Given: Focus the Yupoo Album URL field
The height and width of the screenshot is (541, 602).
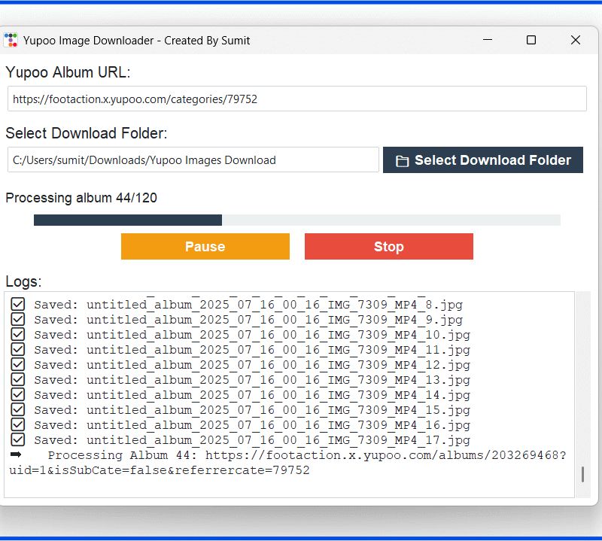Looking at the screenshot, I should [x=296, y=99].
